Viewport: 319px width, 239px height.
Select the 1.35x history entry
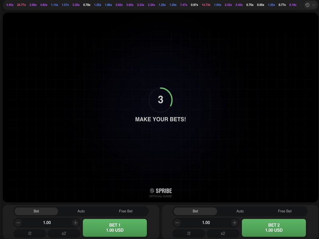tap(272, 5)
